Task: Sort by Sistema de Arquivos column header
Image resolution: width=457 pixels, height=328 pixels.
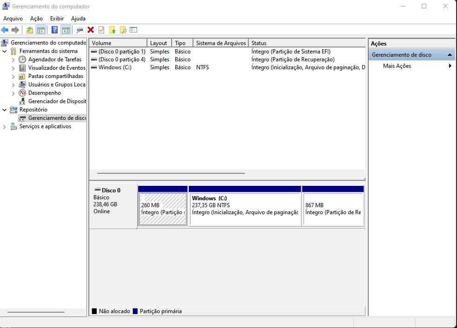Action: coord(221,43)
